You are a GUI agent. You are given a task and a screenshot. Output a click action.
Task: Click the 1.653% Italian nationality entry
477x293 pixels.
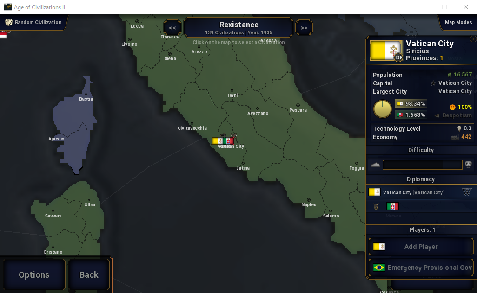(x=411, y=115)
